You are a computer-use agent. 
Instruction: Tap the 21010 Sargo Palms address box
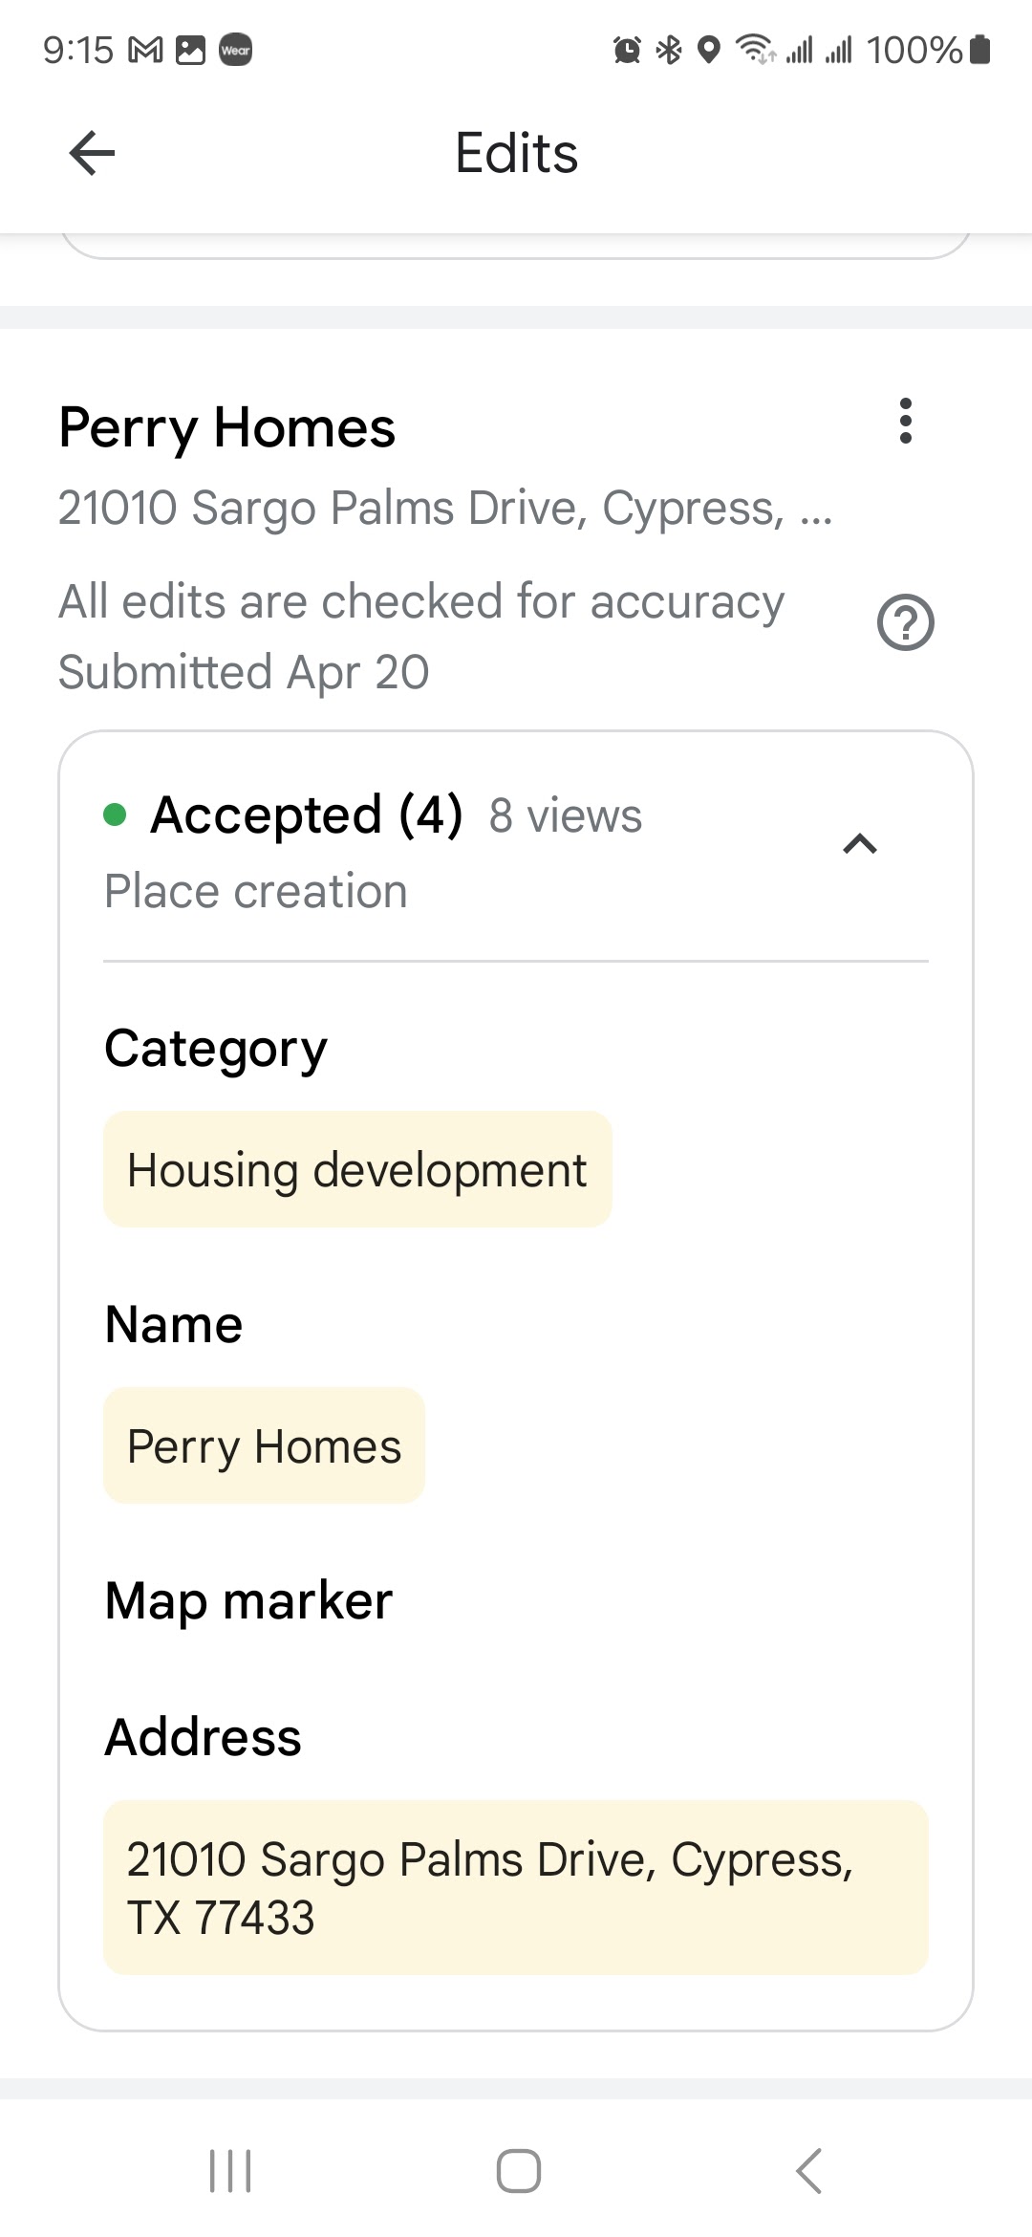click(x=516, y=1888)
